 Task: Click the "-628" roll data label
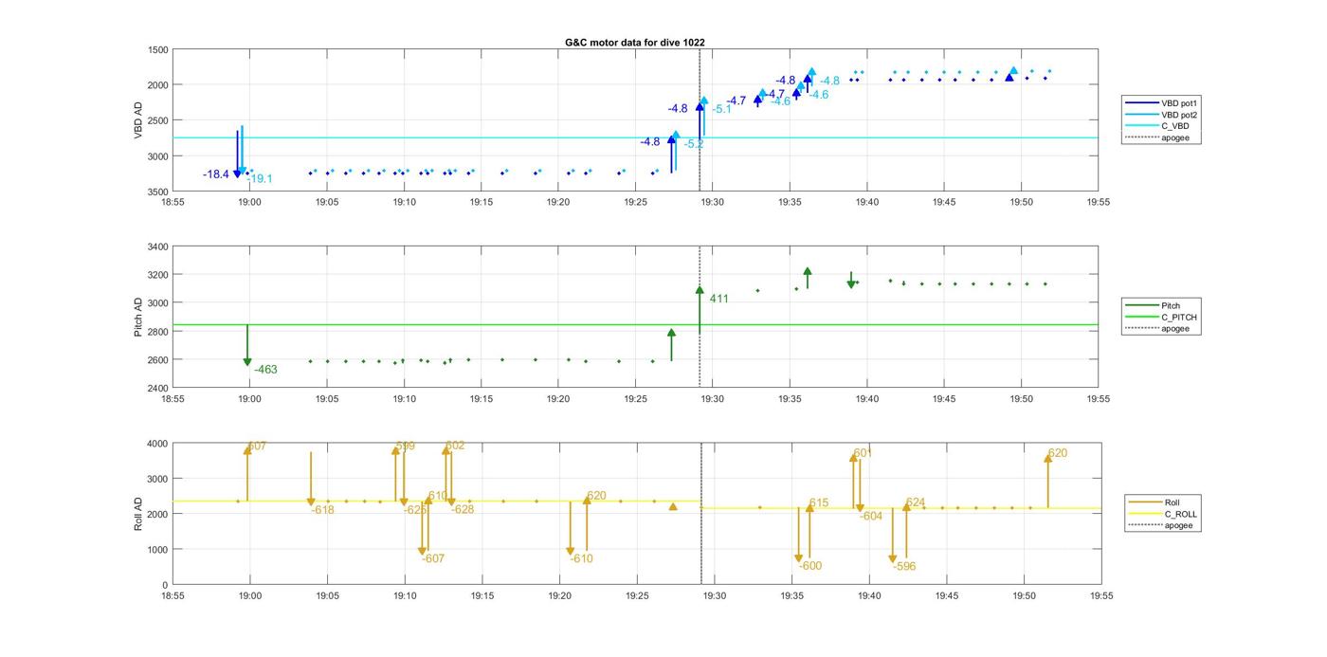[463, 510]
